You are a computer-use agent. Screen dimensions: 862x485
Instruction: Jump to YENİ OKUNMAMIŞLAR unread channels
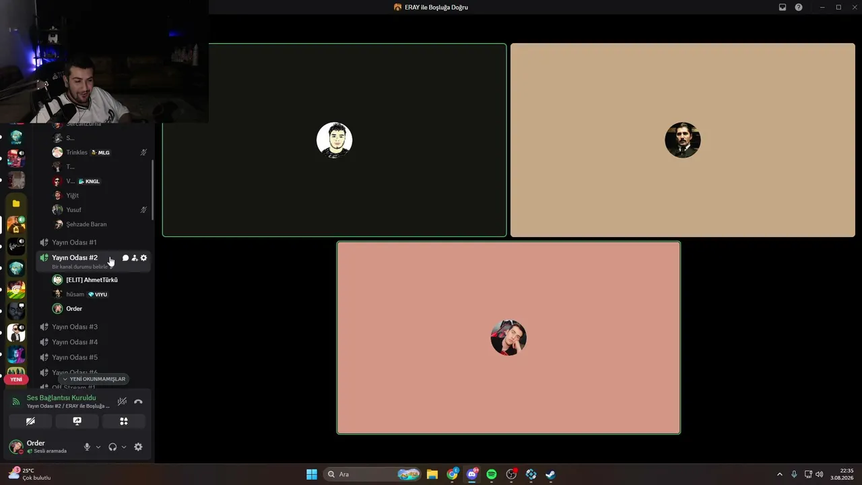(94, 379)
